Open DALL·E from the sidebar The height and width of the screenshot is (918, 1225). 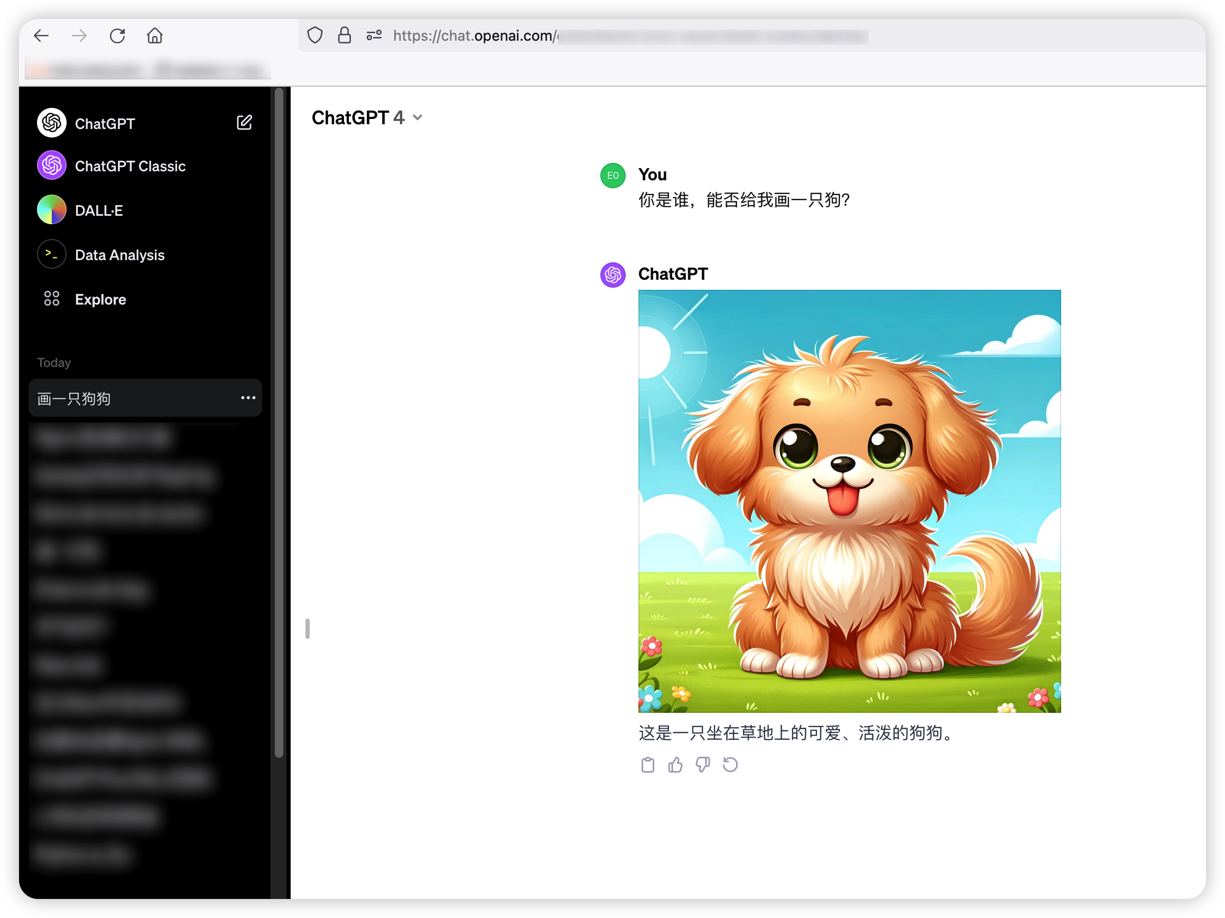pos(99,210)
